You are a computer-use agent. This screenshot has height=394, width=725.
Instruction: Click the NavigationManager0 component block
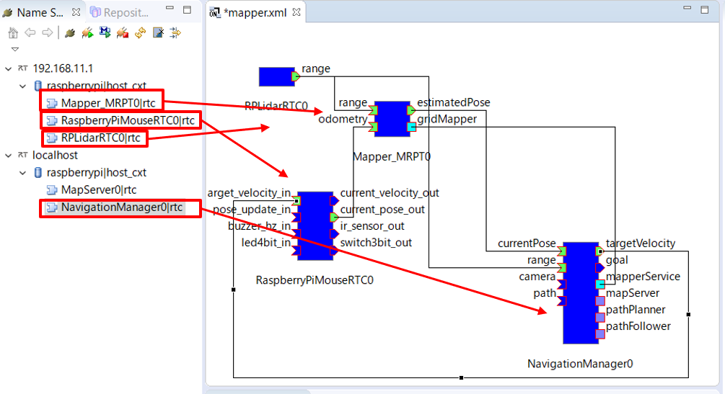click(x=580, y=292)
